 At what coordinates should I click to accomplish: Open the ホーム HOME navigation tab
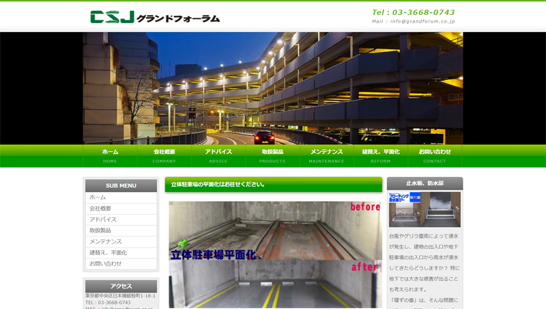[110, 156]
